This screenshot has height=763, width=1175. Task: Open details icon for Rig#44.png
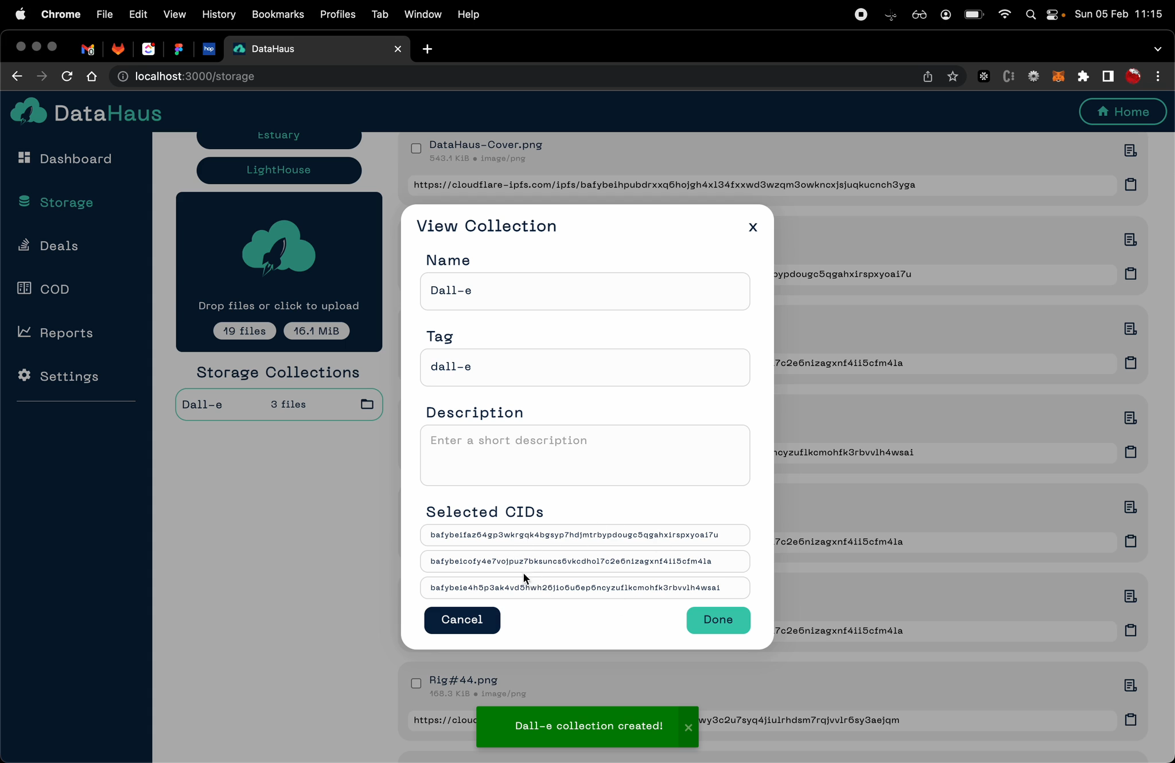click(x=1130, y=686)
